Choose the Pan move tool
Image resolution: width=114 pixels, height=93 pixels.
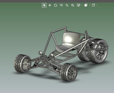click(50, 5)
